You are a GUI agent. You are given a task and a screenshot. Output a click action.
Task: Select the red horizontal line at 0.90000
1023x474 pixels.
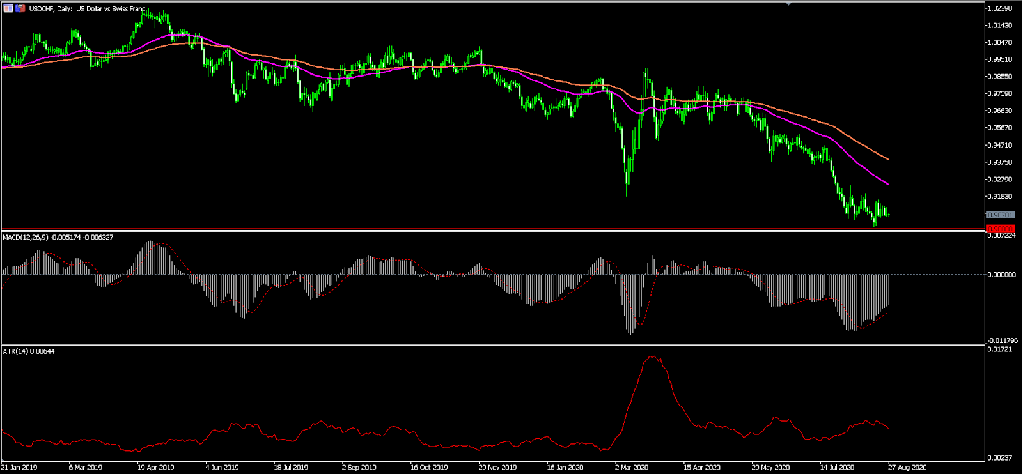point(492,229)
